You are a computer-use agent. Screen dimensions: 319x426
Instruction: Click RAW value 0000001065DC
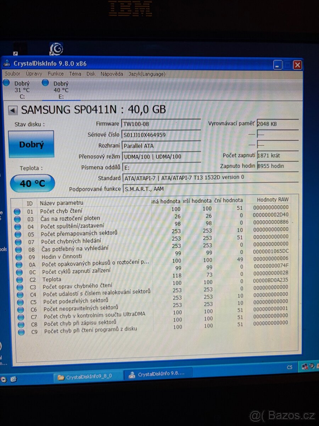(x=271, y=251)
